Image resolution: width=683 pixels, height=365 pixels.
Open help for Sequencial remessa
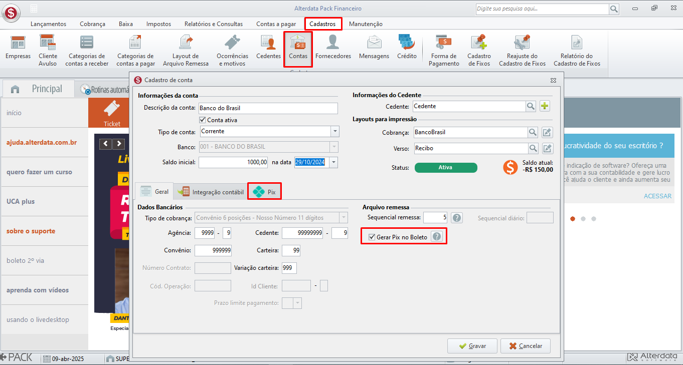[456, 218]
